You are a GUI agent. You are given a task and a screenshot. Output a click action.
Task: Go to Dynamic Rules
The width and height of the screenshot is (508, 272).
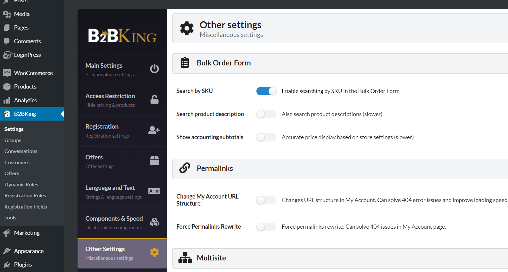pos(21,184)
